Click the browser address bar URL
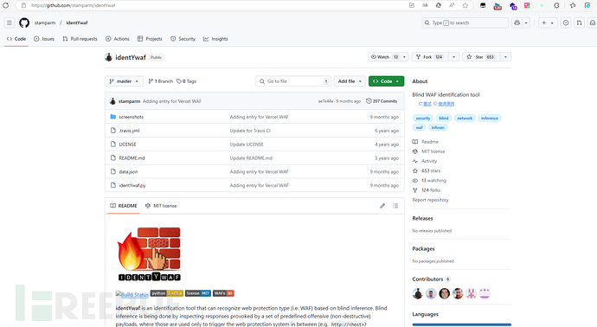The width and height of the screenshot is (597, 327). click(x=73, y=5)
